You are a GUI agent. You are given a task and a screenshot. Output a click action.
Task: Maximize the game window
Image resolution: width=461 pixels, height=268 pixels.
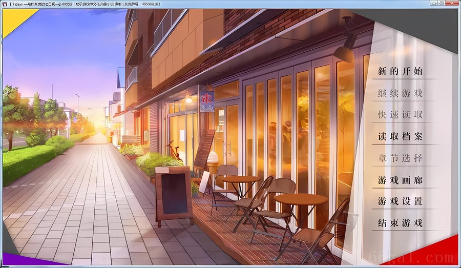point(441,3)
